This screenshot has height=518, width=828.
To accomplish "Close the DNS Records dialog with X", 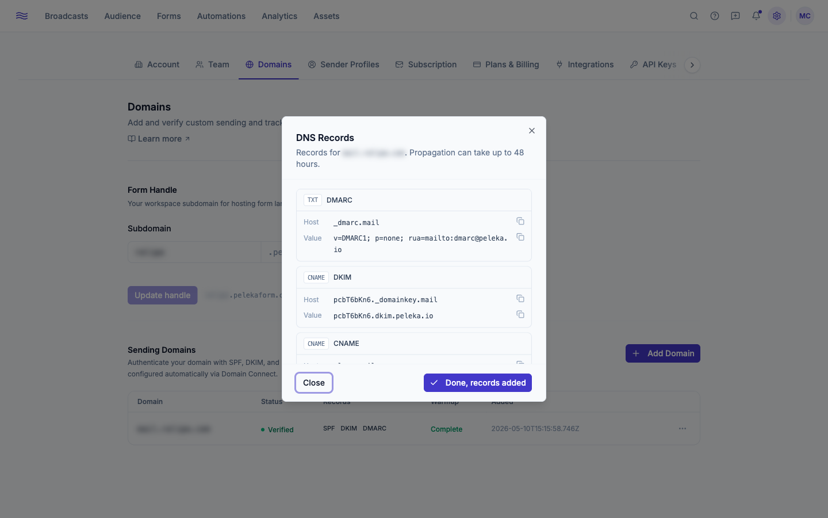I will point(532,131).
